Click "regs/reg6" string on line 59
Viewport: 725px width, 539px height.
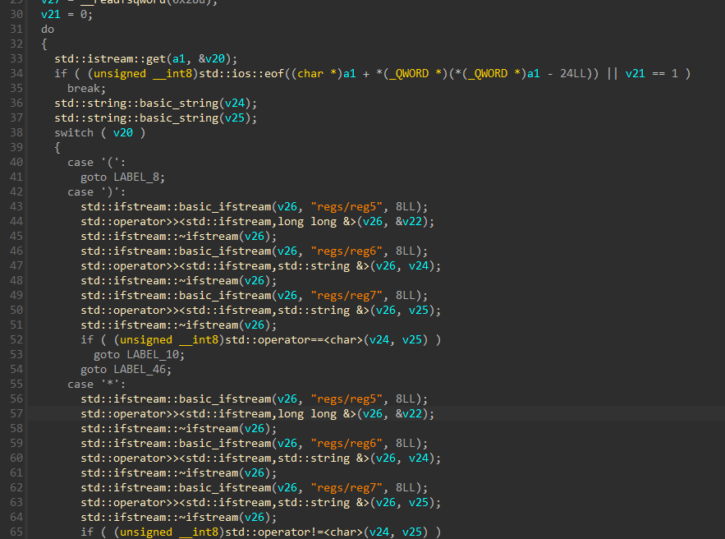tap(346, 444)
